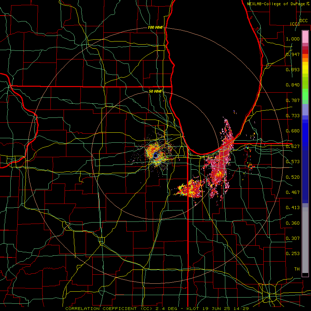This screenshot has height=311, width=311.
Task: Click the 0.360 scale value
Action: pyautogui.click(x=293, y=223)
